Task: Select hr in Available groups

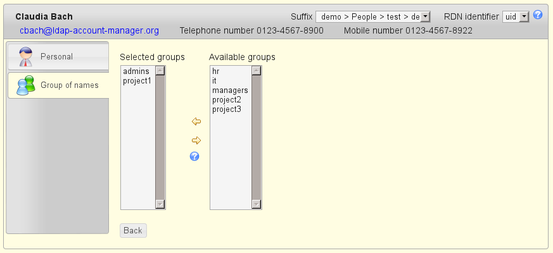Action: coord(216,71)
